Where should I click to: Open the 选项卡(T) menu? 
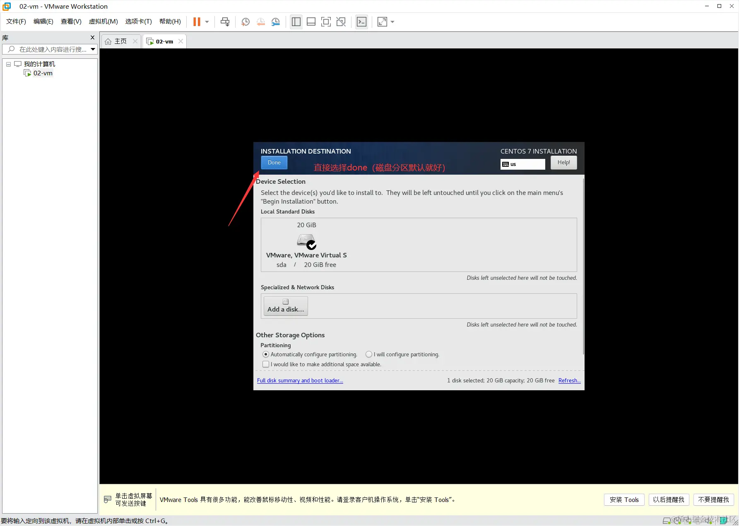coord(139,22)
